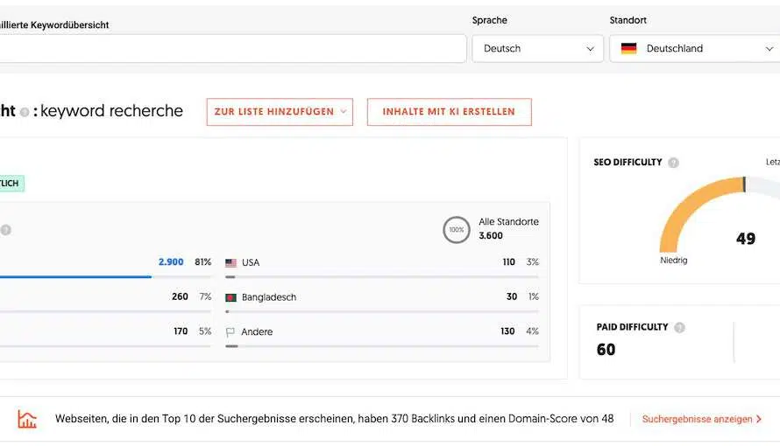Open the Standort dropdown showing Deutschland

[695, 49]
